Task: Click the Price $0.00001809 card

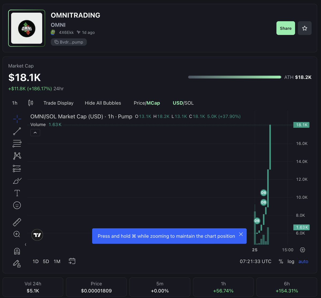Action: click(x=96, y=287)
